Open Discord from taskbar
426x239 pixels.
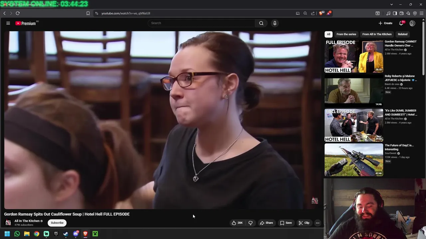76,234
